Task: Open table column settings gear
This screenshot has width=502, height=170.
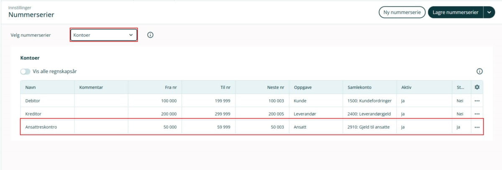Action: (477, 87)
